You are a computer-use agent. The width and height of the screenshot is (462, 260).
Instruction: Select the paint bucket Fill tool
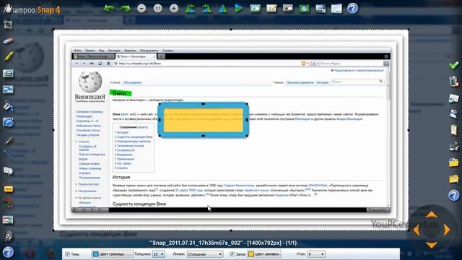tap(8, 106)
